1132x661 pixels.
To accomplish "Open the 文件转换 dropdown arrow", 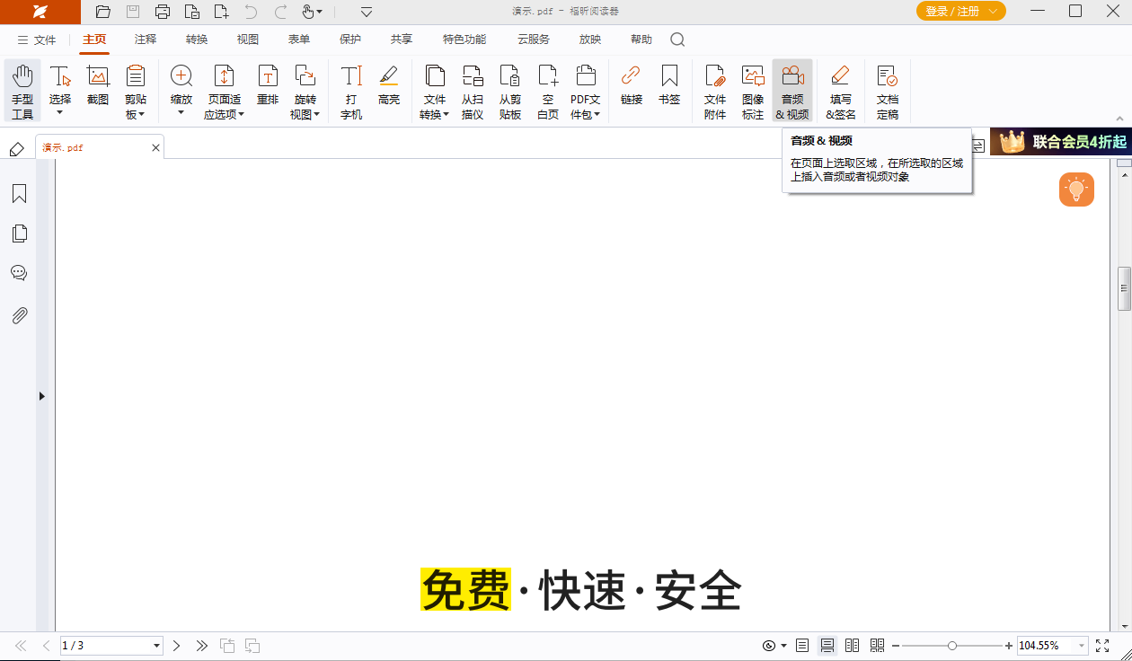I will [x=447, y=115].
